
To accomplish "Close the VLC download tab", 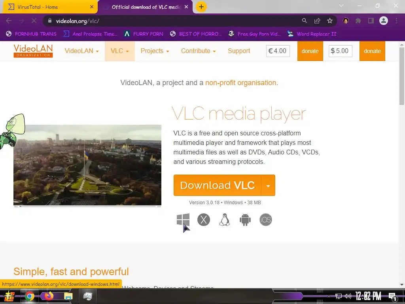I will pyautogui.click(x=186, y=7).
